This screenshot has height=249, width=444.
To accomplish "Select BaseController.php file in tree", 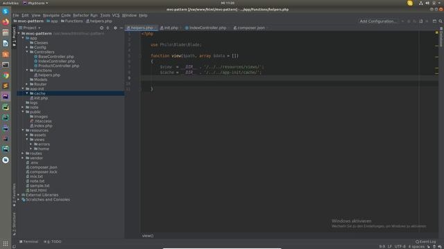I will [x=54, y=57].
